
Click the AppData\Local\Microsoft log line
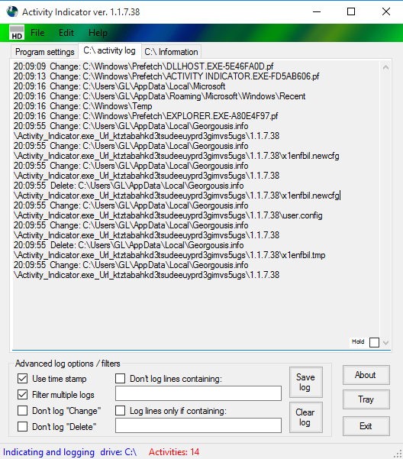click(119, 86)
